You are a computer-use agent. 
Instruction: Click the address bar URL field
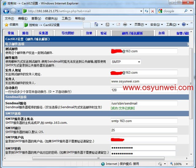pyautogui.click(x=81, y=11)
